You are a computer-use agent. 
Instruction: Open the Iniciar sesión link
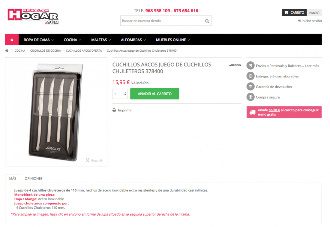[310, 21]
